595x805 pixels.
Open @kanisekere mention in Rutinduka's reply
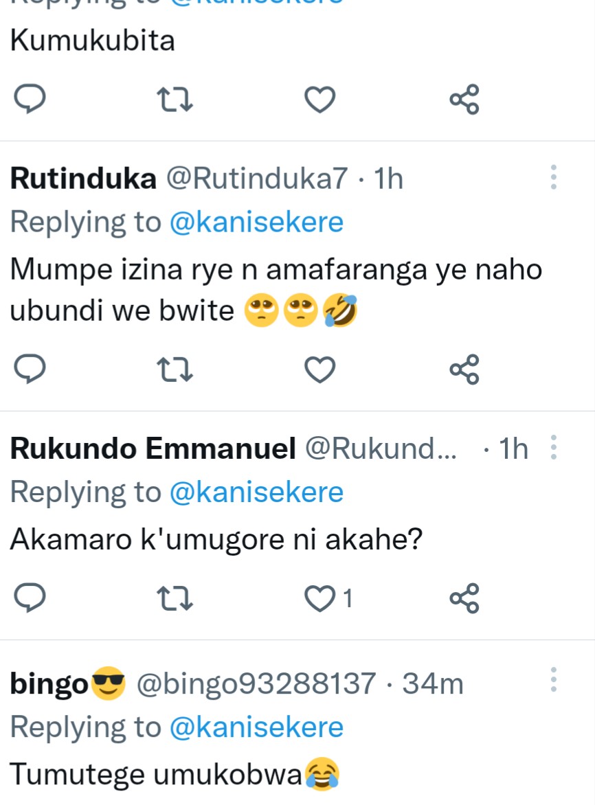pyautogui.click(x=256, y=222)
